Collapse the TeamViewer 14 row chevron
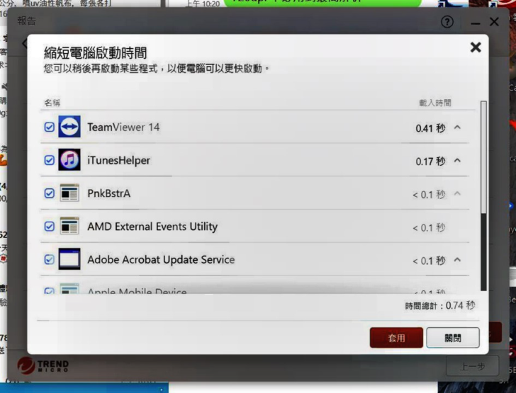The height and width of the screenshot is (393, 516). (x=457, y=127)
